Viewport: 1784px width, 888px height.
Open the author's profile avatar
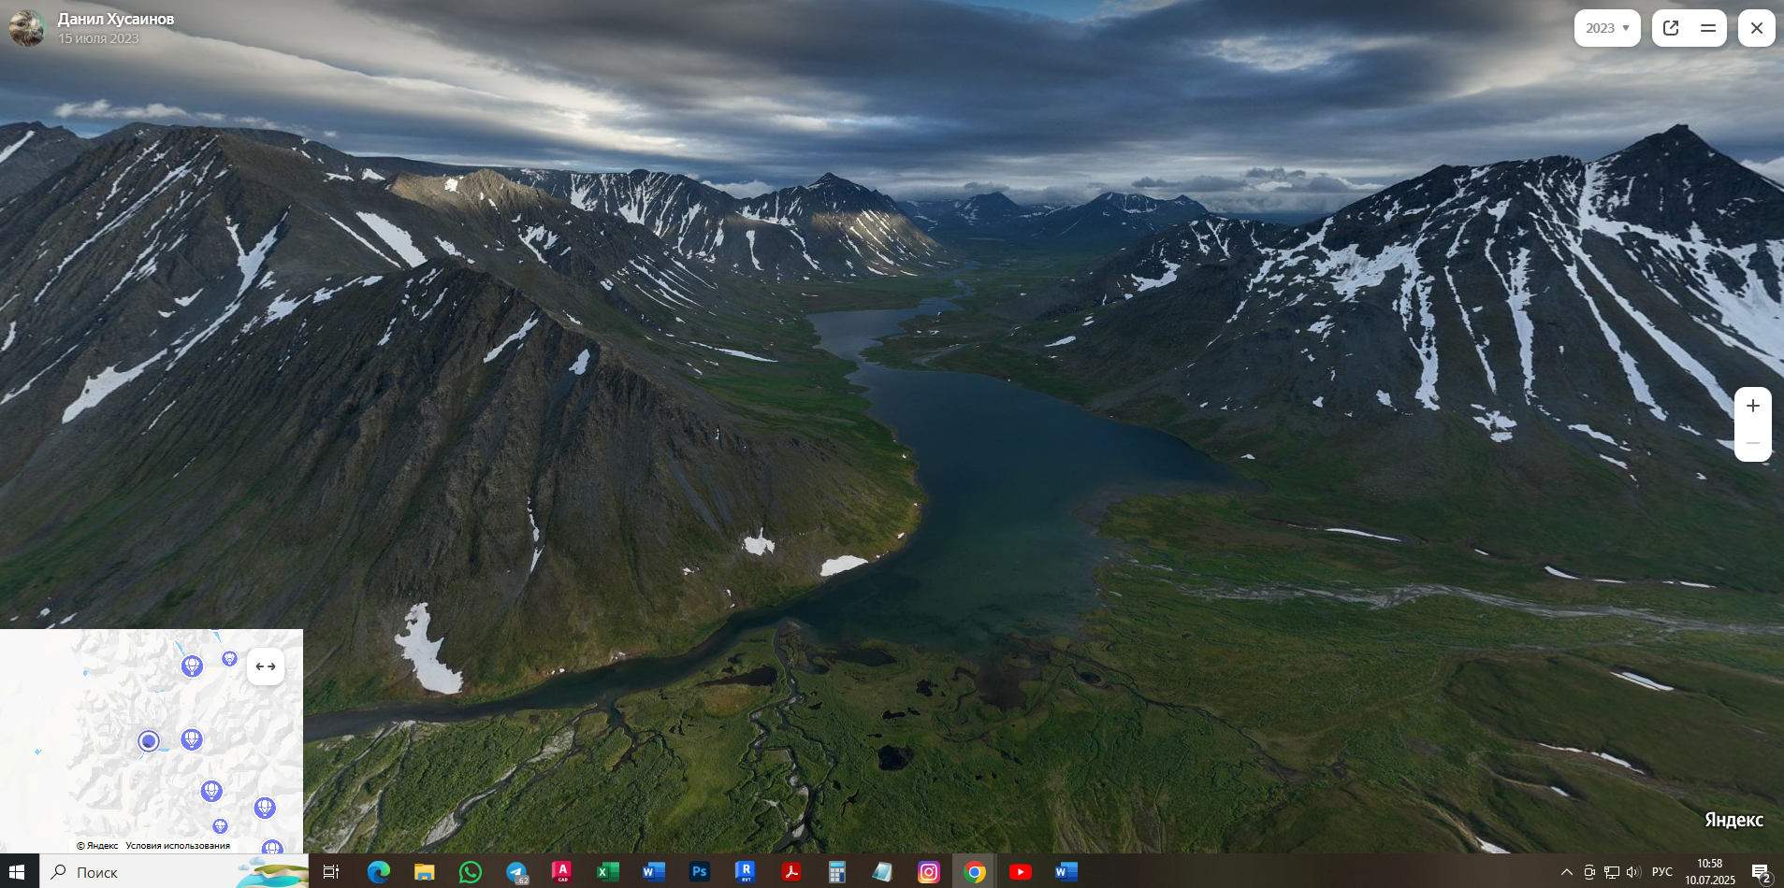click(x=27, y=28)
